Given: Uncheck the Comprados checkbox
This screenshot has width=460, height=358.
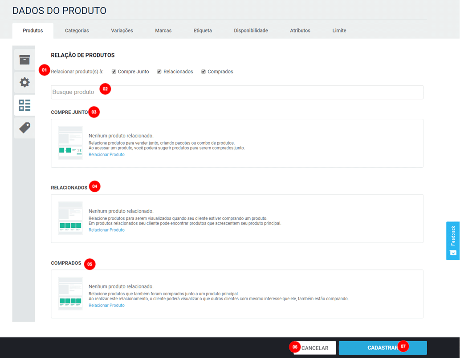Looking at the screenshot, I should (x=204, y=72).
